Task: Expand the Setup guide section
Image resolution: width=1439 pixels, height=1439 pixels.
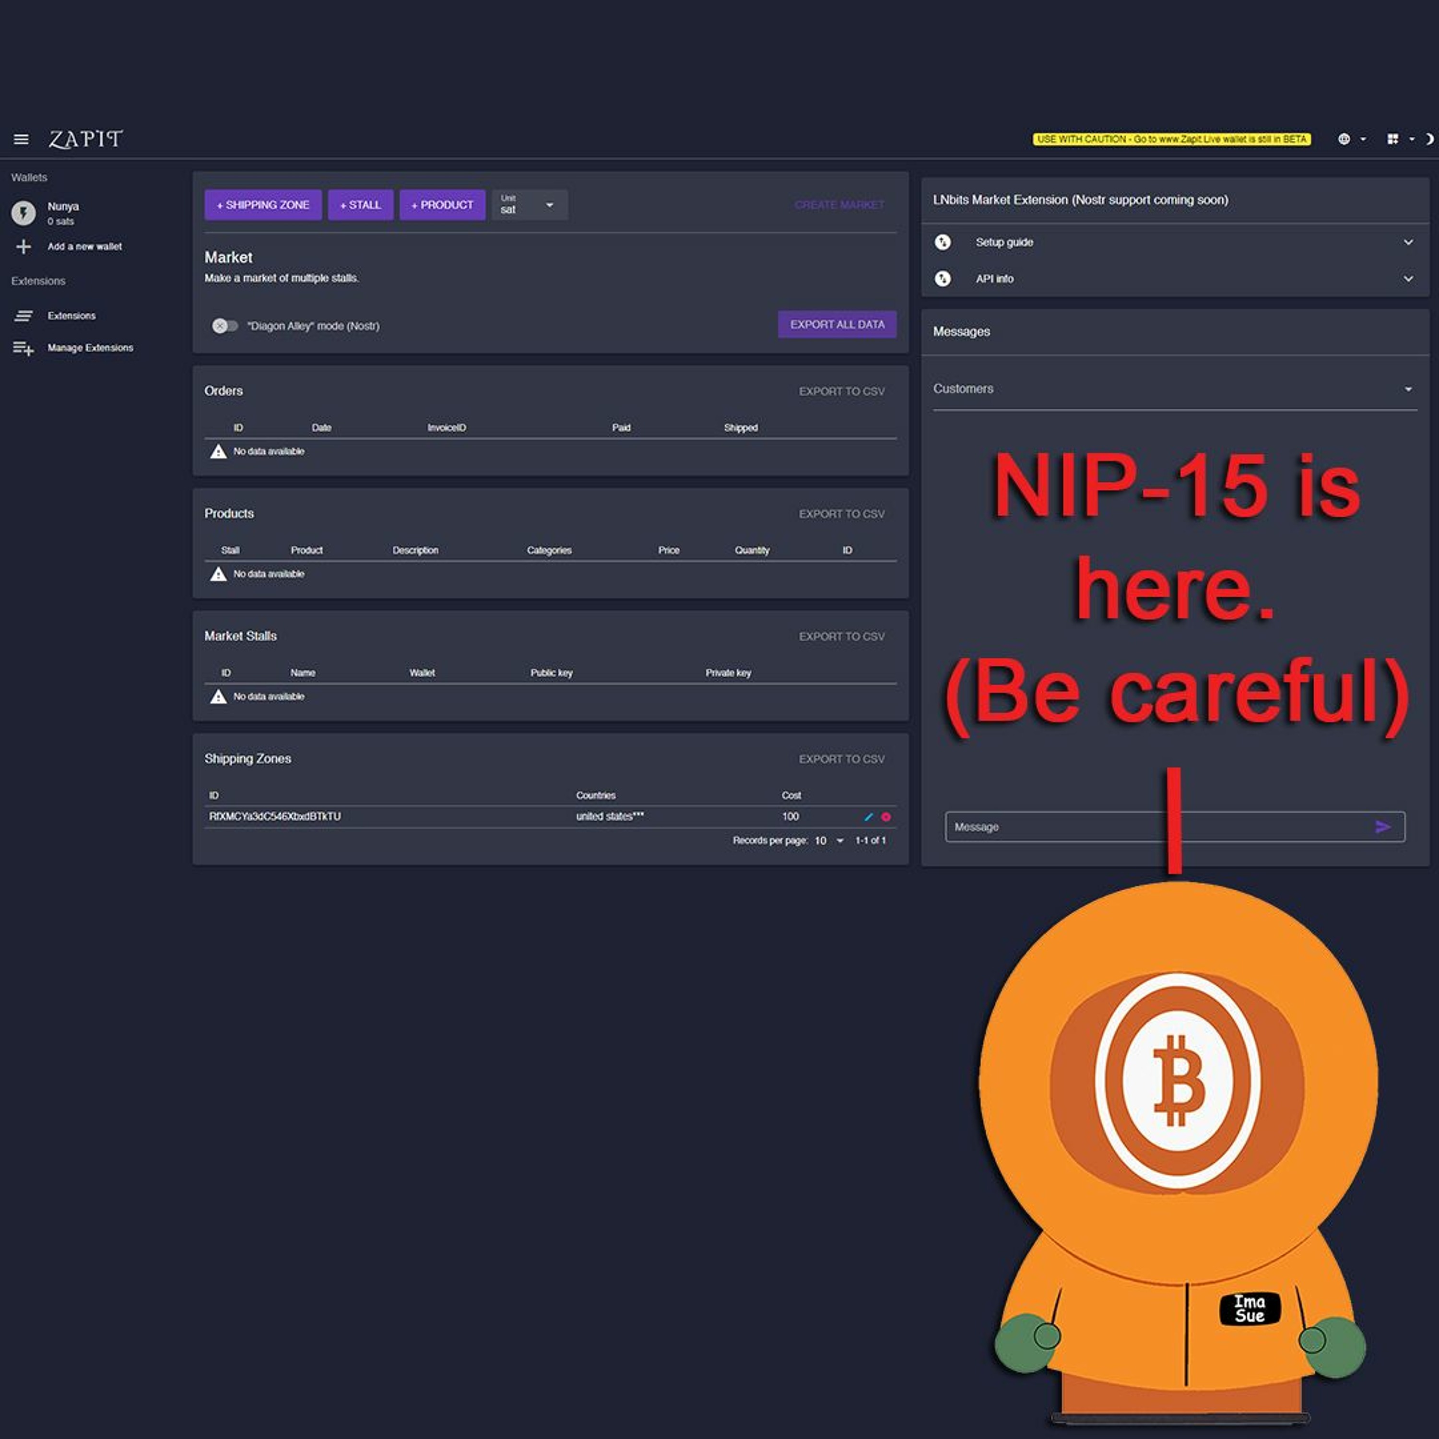Action: point(1175,242)
